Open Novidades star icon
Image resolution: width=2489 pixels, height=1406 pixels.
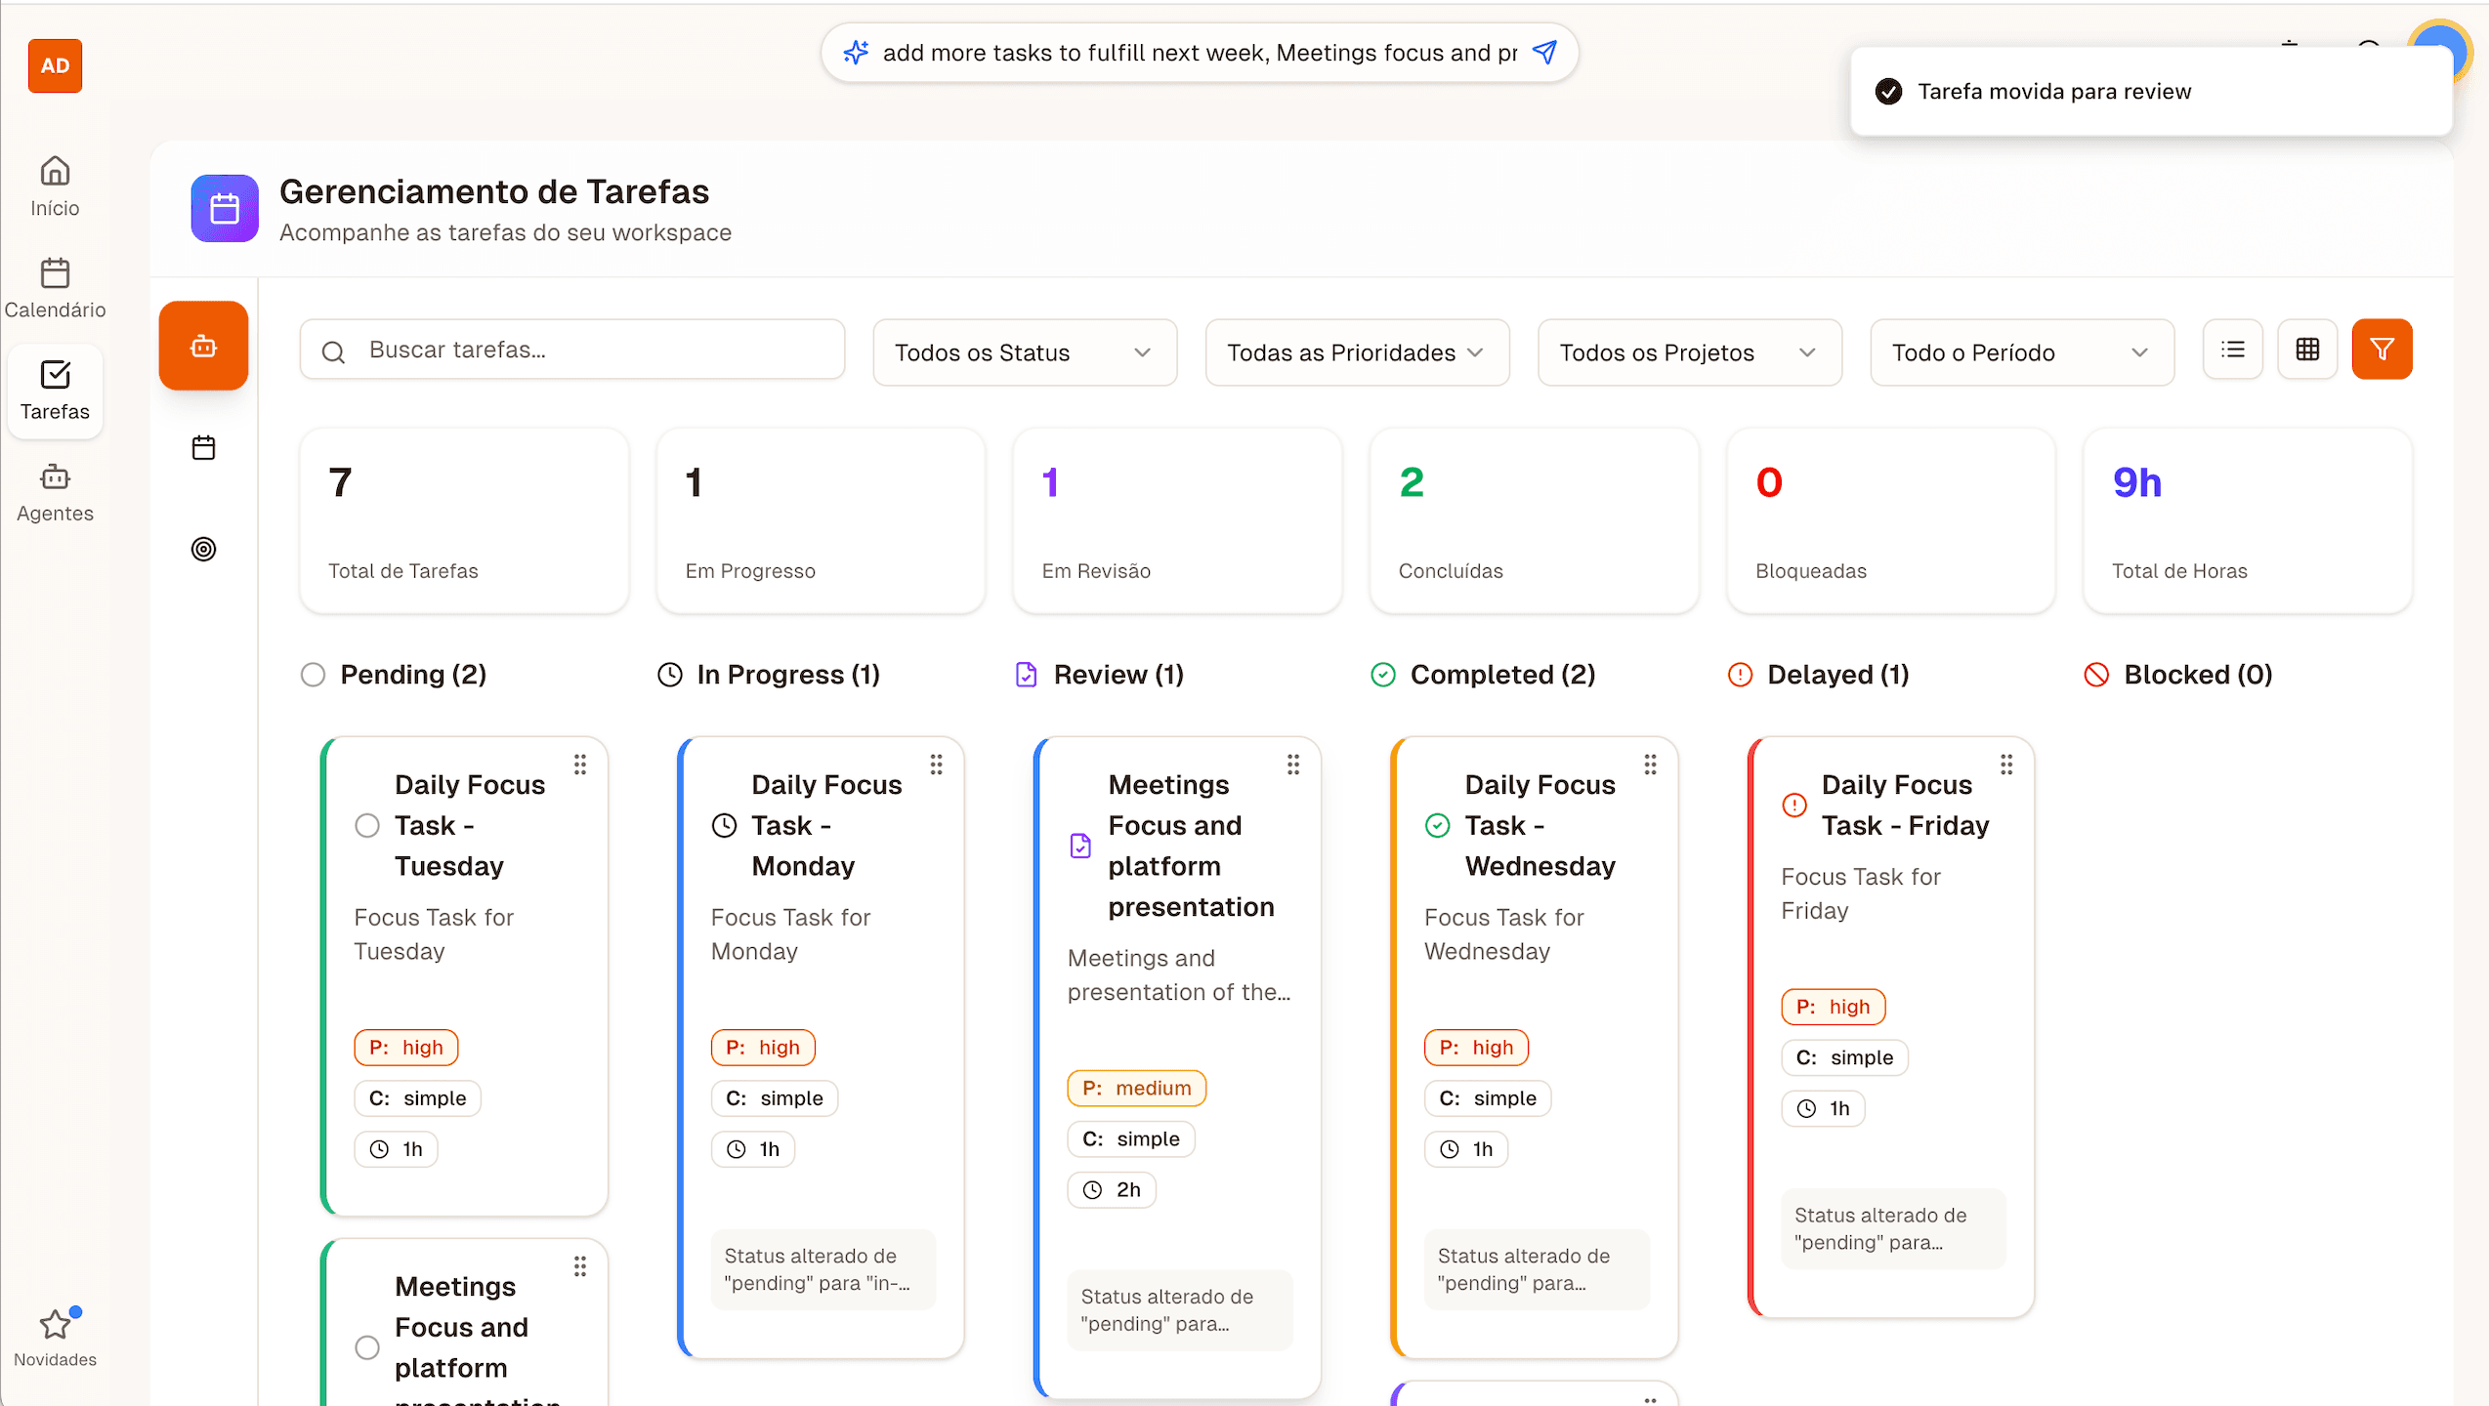coord(55,1325)
